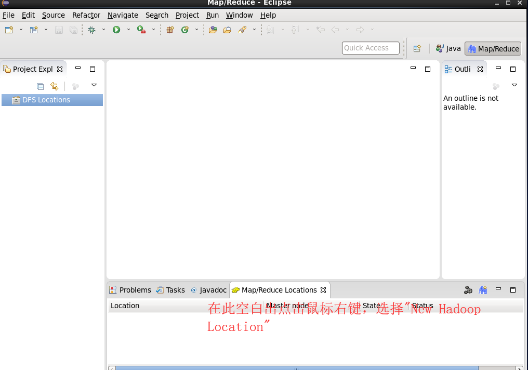528x370 pixels.
Task: Click the Edit Hadoop location gears icon
Action: (x=468, y=290)
